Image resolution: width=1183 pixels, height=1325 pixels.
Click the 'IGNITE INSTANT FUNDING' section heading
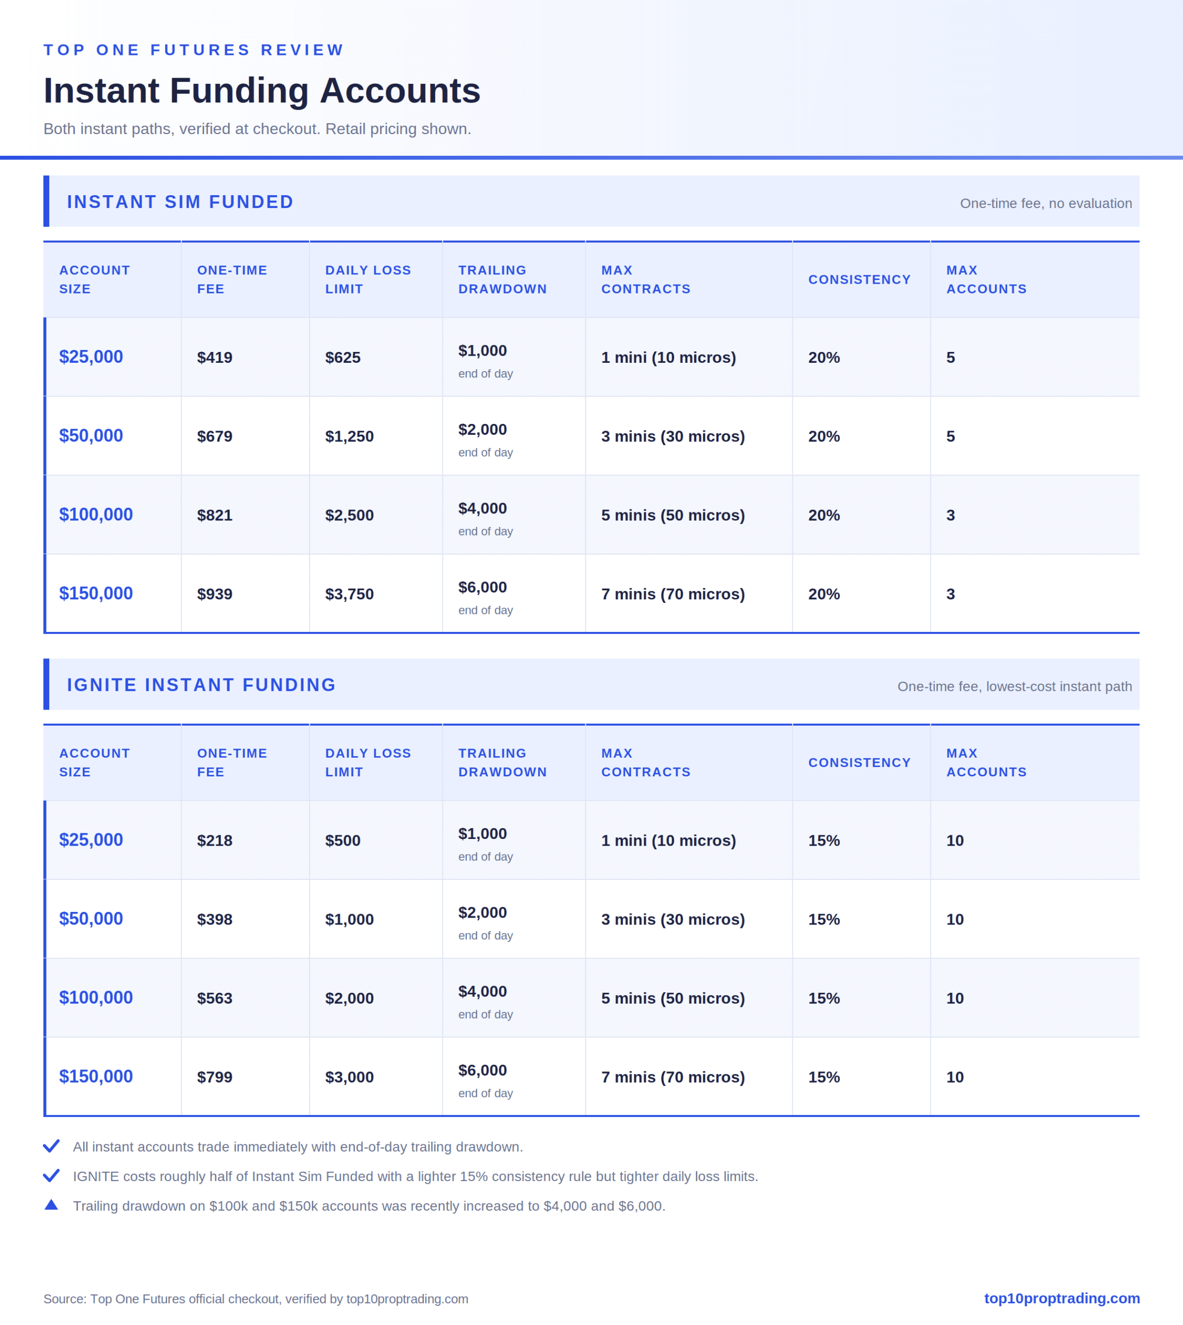coord(201,685)
